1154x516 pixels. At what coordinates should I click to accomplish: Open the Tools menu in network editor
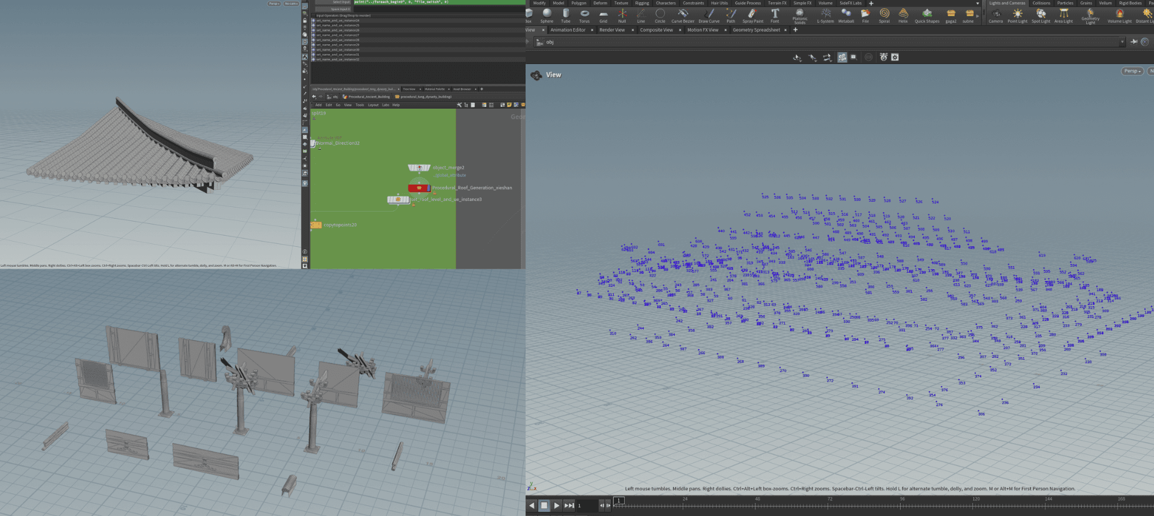point(359,105)
